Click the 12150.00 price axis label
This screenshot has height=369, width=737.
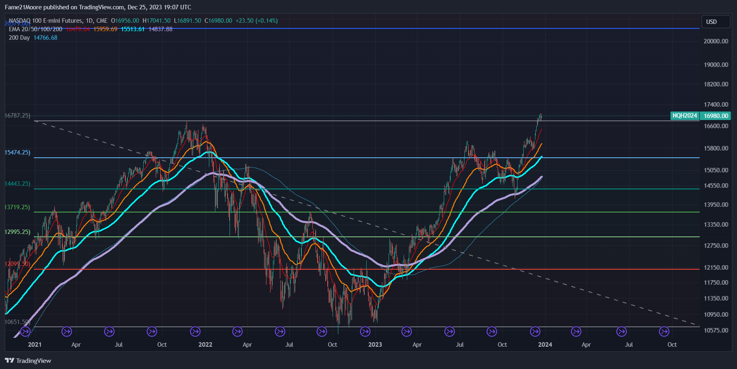point(716,268)
